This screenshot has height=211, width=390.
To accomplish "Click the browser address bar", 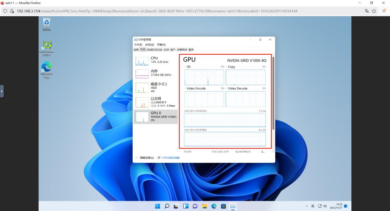I will point(135,10).
